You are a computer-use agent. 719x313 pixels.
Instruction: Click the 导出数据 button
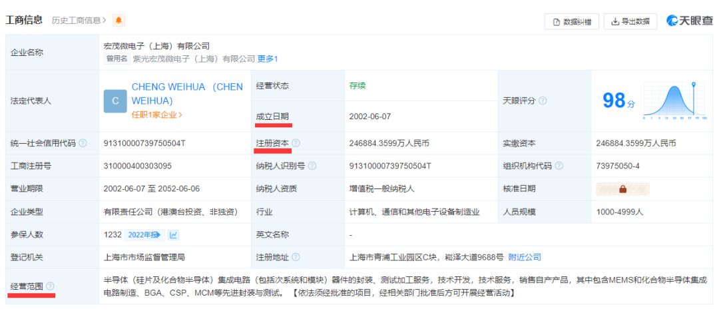(630, 21)
